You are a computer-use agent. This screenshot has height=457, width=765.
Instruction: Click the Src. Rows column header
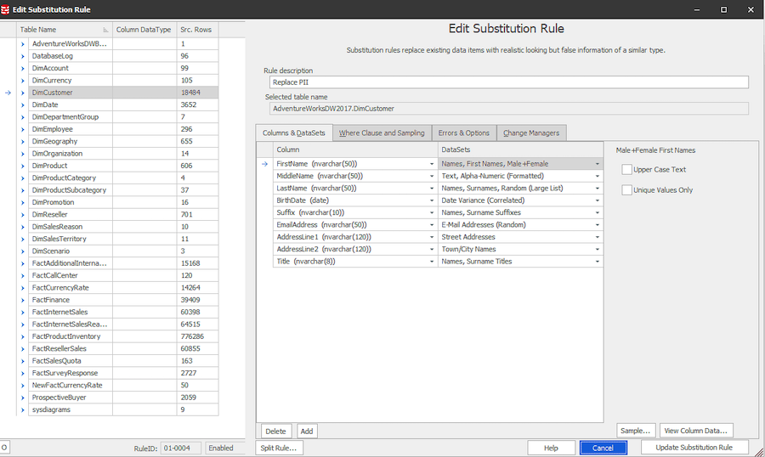[x=197, y=30]
